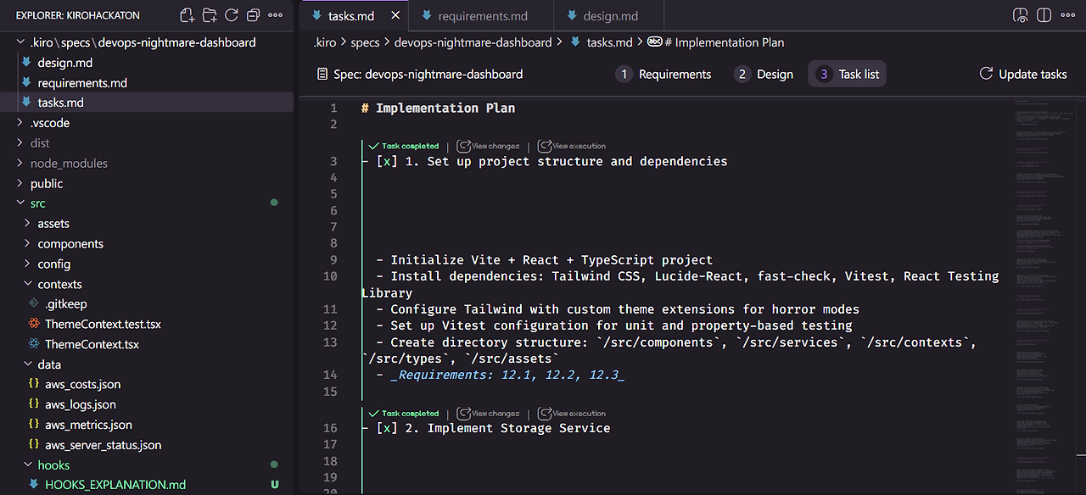Image resolution: width=1086 pixels, height=495 pixels.
Task: Click the tasks.md tab file icon
Action: (316, 16)
